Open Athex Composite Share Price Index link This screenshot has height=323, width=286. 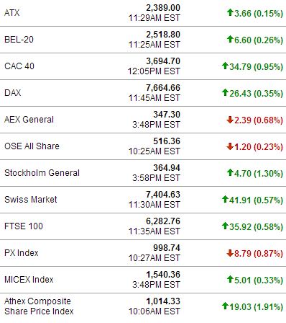coord(39,306)
